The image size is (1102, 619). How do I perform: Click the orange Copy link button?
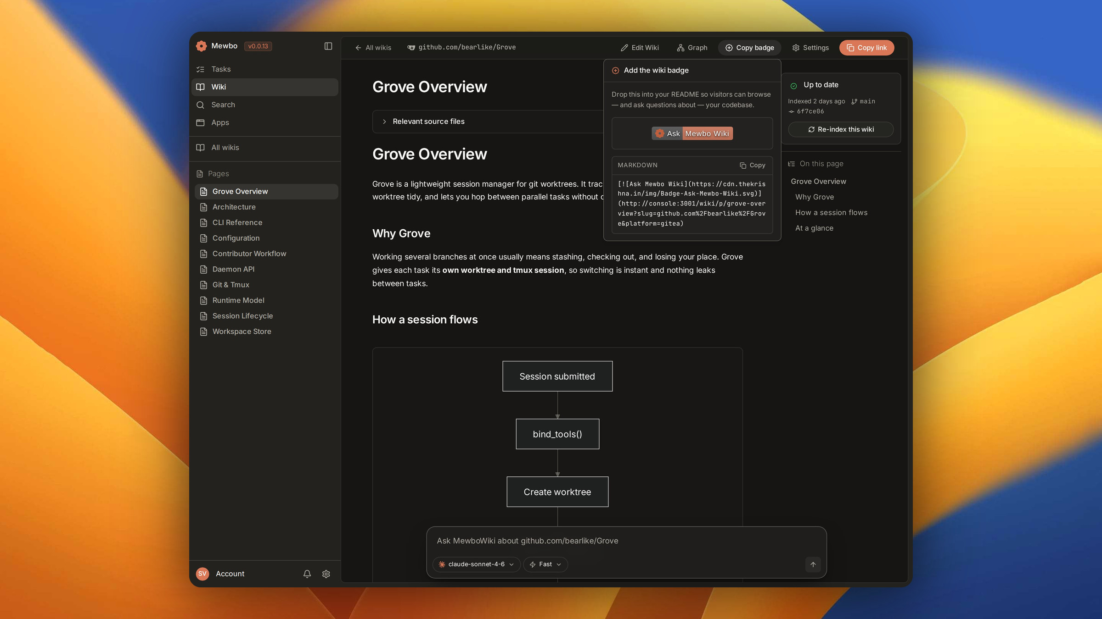point(867,48)
